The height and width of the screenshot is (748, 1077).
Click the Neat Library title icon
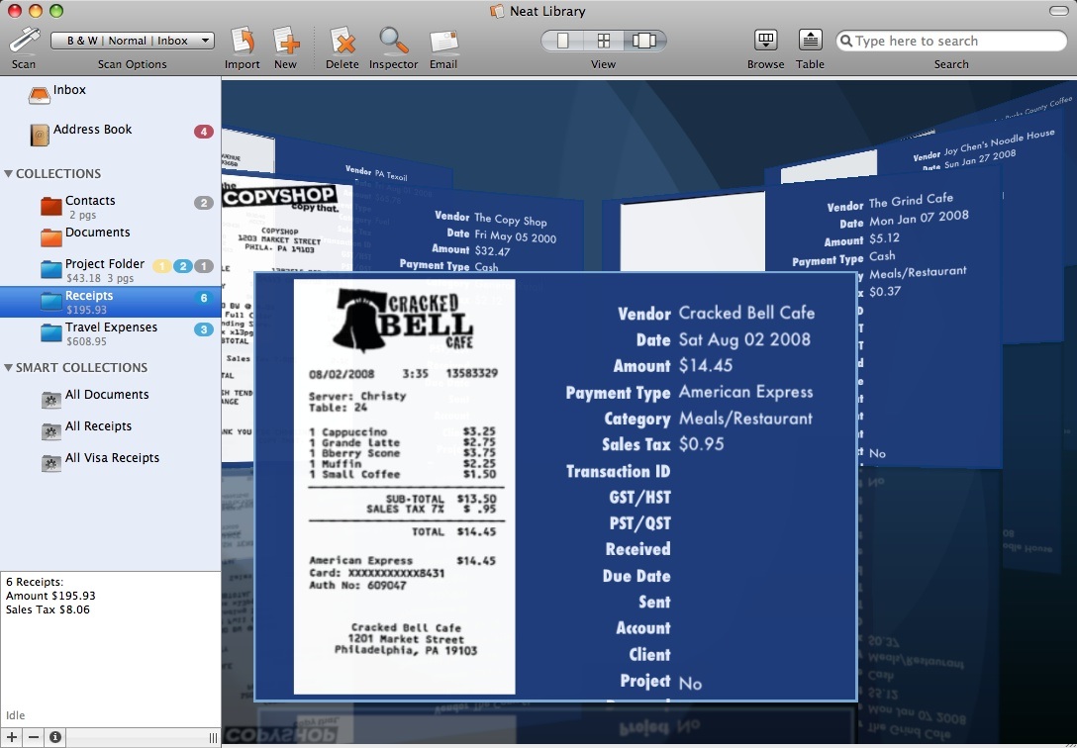[x=497, y=11]
